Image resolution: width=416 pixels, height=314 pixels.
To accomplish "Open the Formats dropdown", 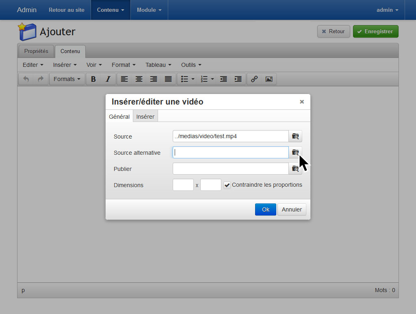I will (67, 79).
